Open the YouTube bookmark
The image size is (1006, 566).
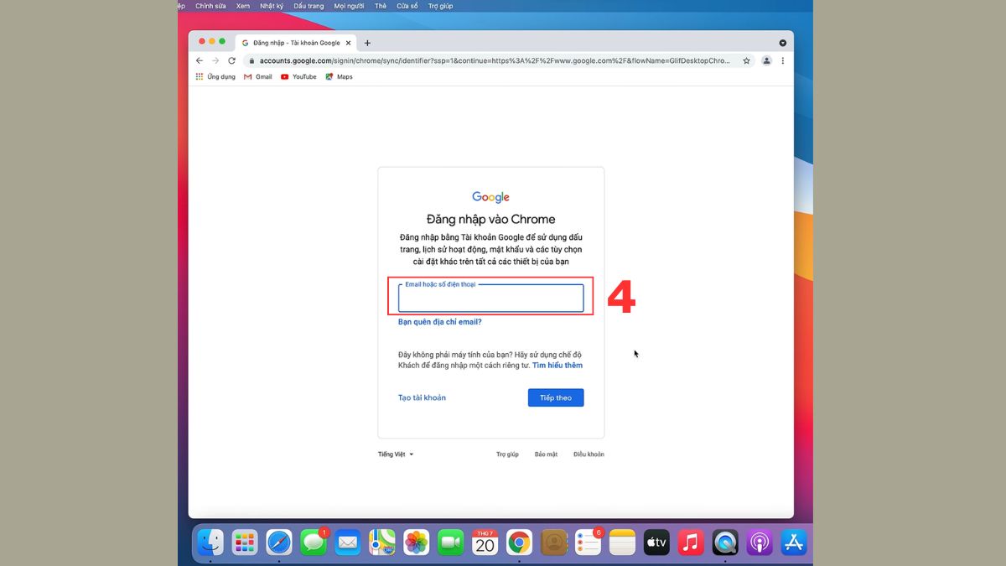298,76
